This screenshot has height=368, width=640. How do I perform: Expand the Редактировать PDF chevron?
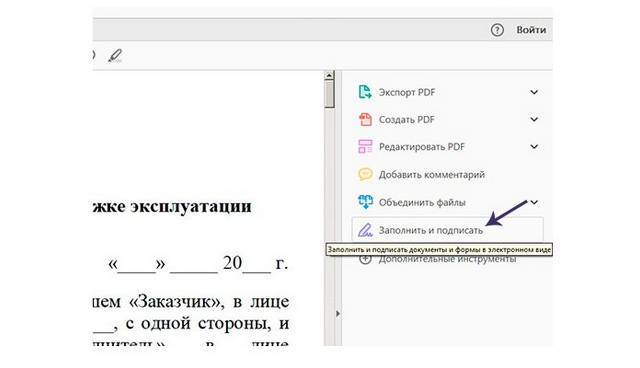[x=534, y=147]
